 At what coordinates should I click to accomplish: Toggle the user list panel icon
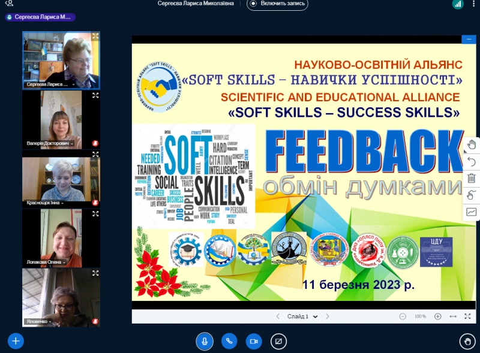pyautogui.click(x=8, y=4)
